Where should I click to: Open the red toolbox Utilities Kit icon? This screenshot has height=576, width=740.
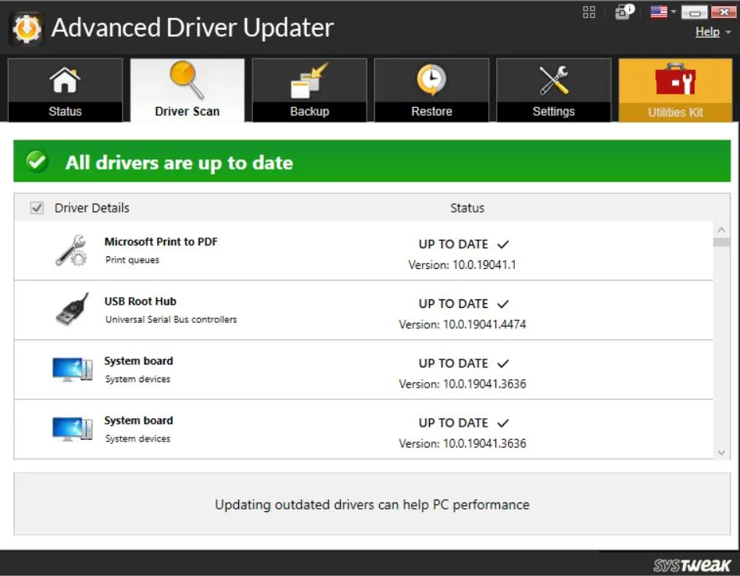675,80
